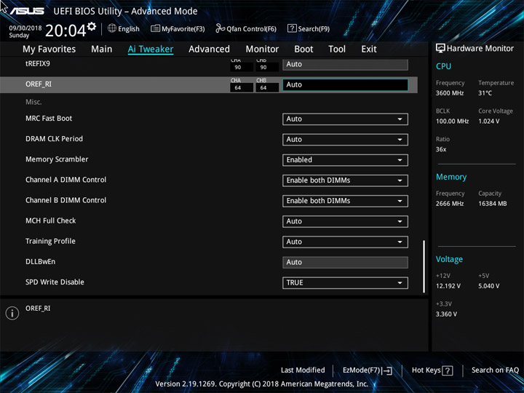
Task: Click the settings list scrollbar
Action: (x=424, y=266)
